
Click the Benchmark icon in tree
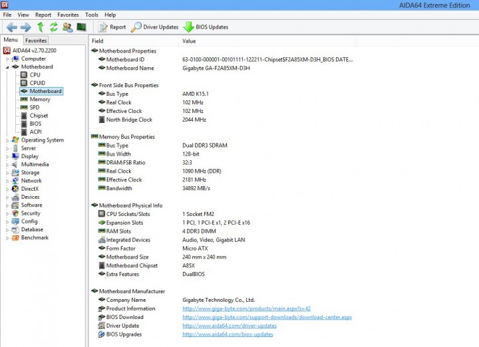[x=15, y=238]
